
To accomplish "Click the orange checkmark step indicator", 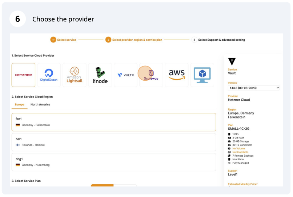I will click(53, 40).
